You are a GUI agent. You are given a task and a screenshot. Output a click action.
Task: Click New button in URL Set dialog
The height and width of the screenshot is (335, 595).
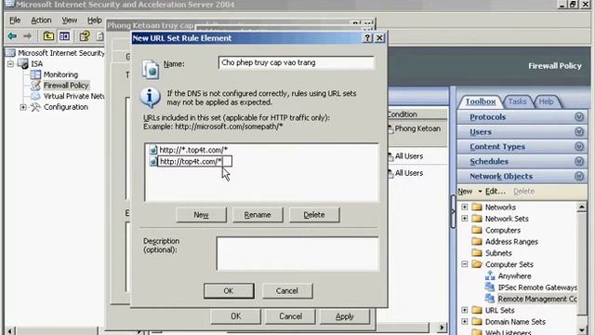[201, 215]
